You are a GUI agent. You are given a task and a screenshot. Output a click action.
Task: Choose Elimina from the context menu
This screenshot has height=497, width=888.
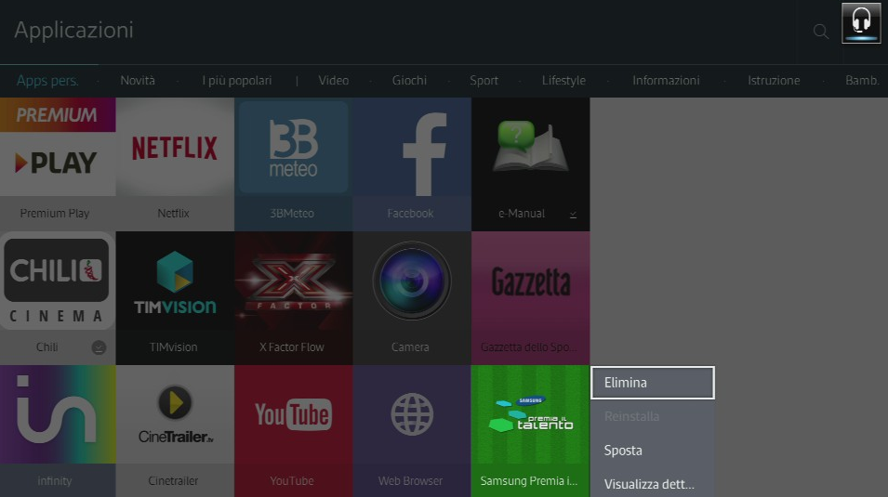coord(653,383)
